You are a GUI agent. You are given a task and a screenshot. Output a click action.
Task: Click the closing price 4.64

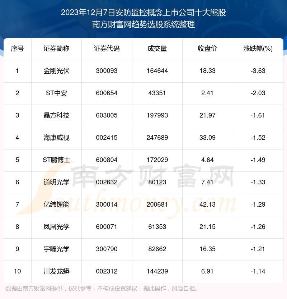(x=207, y=160)
